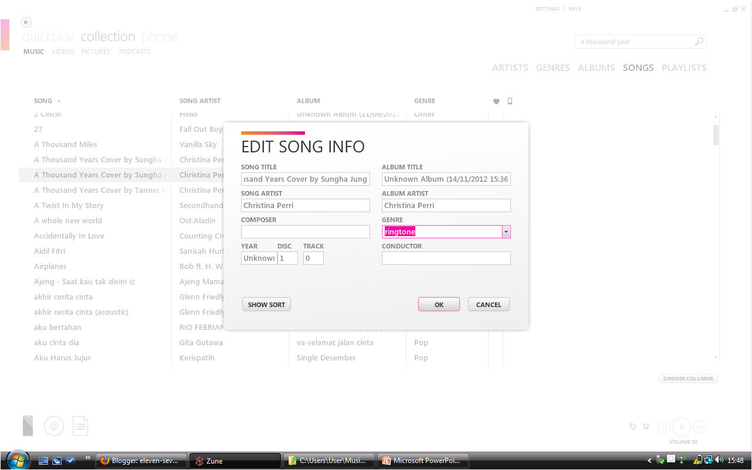
Task: Click the shuffle icon in playback controls
Action: 646,427
